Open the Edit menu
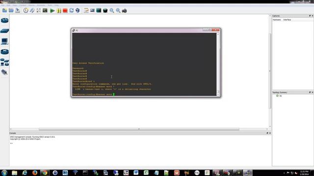Screen dimensions: 314x176 (x=9, y=5)
